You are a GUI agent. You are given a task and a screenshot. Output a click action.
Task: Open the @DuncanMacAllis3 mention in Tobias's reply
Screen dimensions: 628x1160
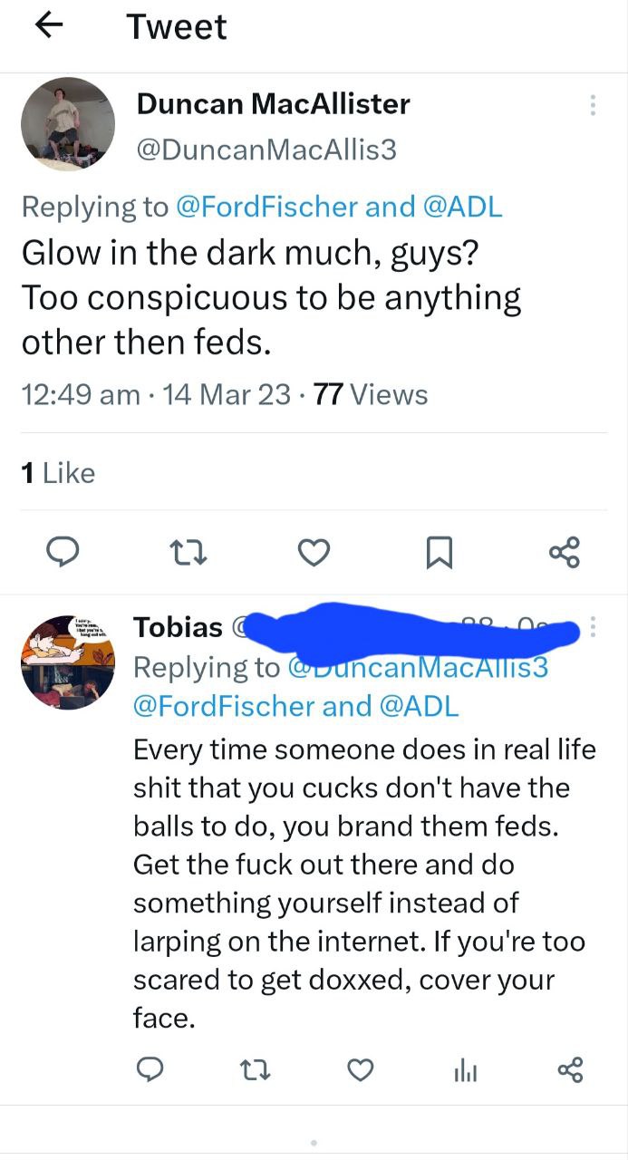point(418,667)
